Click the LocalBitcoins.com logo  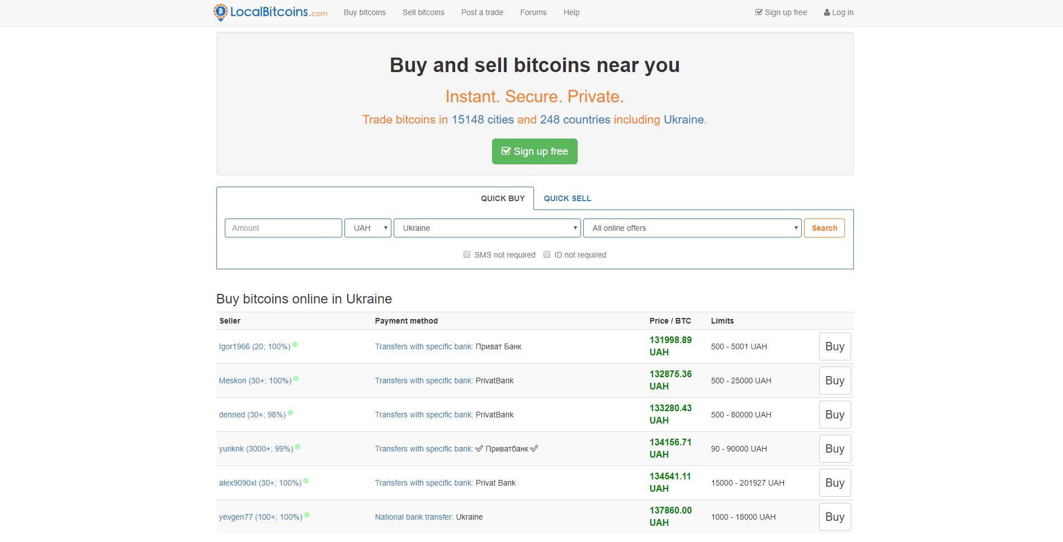[x=271, y=12]
